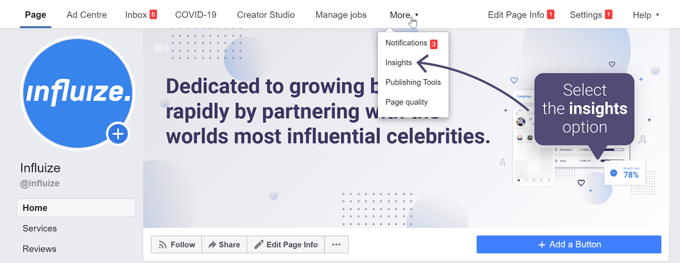Image resolution: width=680 pixels, height=263 pixels.
Task: Click the Inbox badge showing 6
Action: 153,15
